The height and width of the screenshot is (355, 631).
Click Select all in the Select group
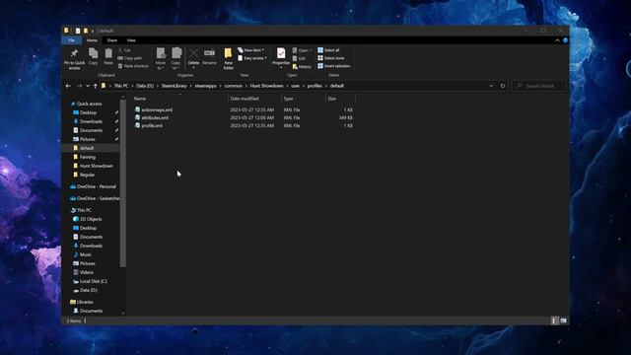tap(328, 50)
